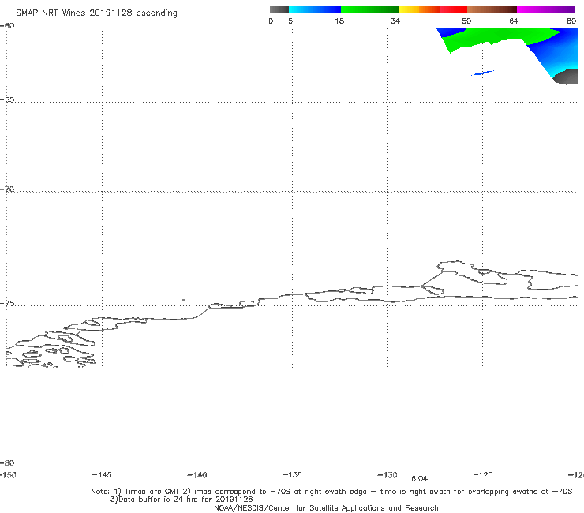Viewport: 584px width, 513px height.
Task: Click the title 'SMAP NRT Winds 20191128 ascending'
Action: coord(96,13)
